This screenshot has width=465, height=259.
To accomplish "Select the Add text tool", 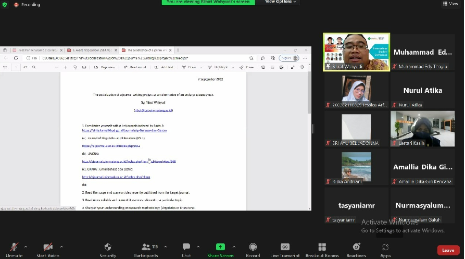I will point(164,67).
